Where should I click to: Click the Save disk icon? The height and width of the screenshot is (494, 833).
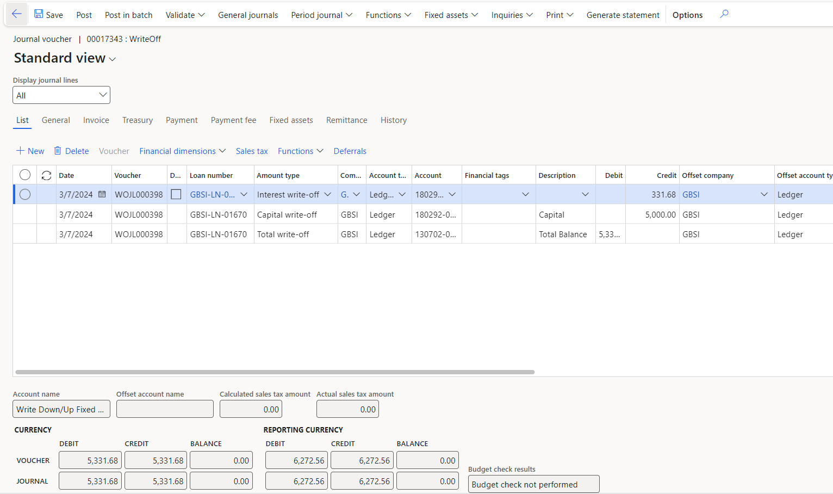(39, 14)
